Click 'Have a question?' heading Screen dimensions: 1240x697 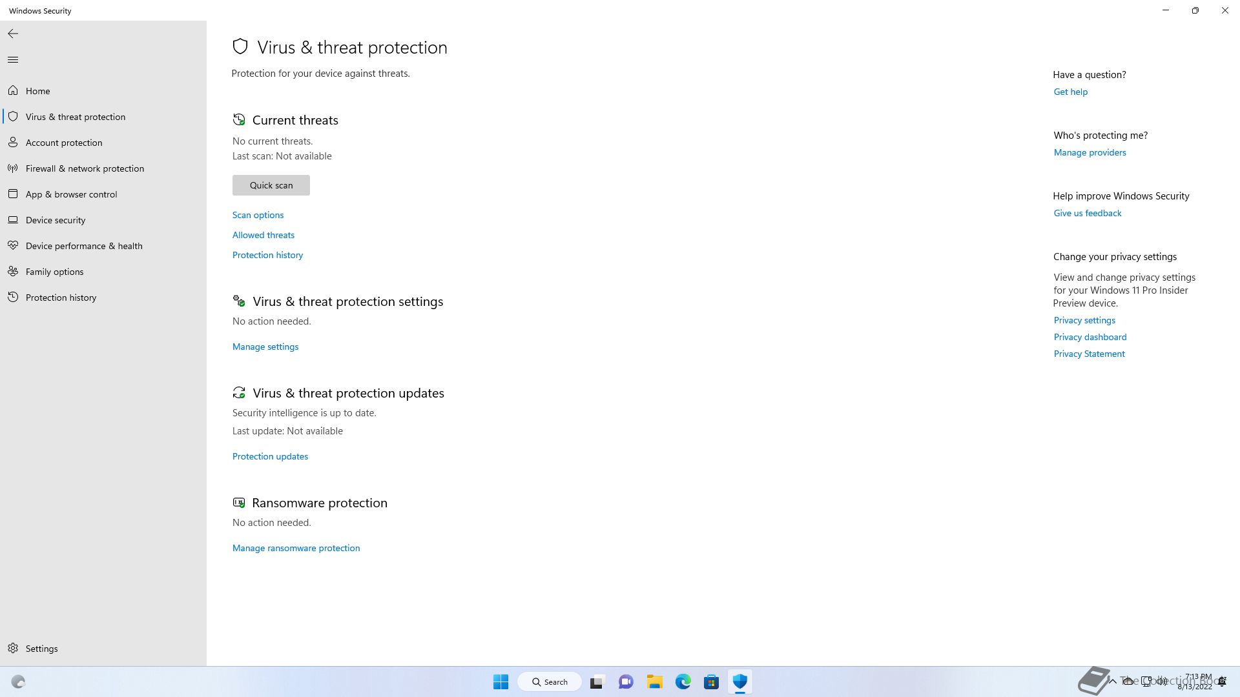(1090, 75)
